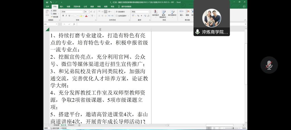Click the Insert cells icon

coord(182,13)
